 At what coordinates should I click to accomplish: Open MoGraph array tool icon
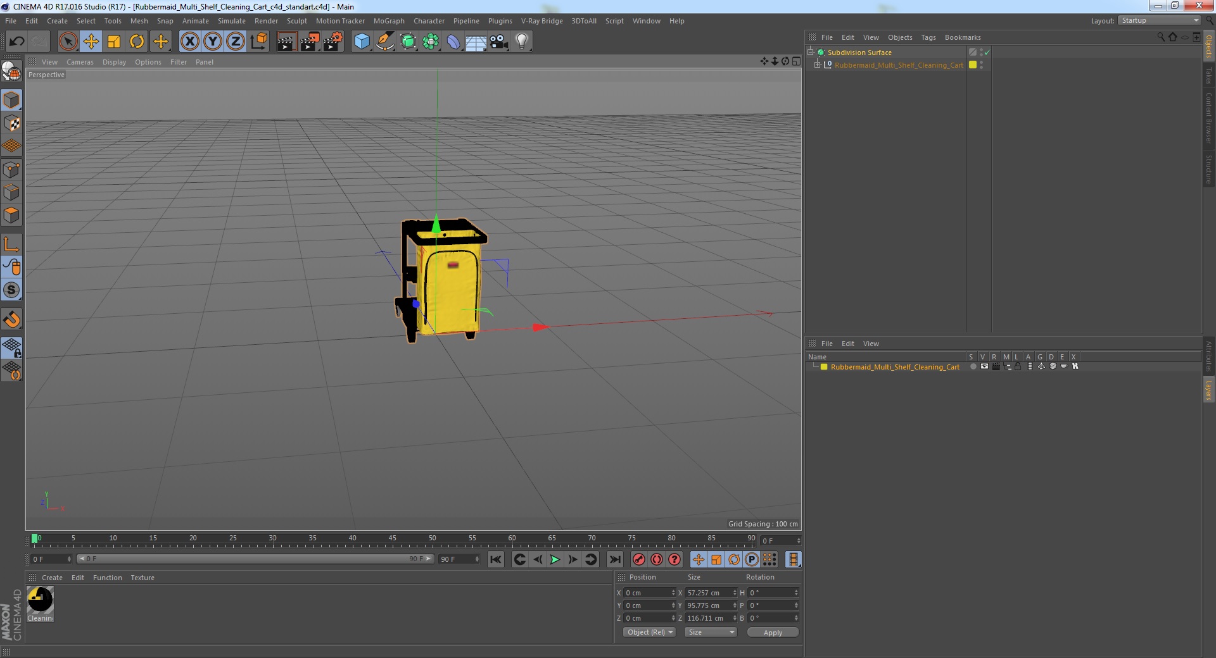[x=431, y=42]
